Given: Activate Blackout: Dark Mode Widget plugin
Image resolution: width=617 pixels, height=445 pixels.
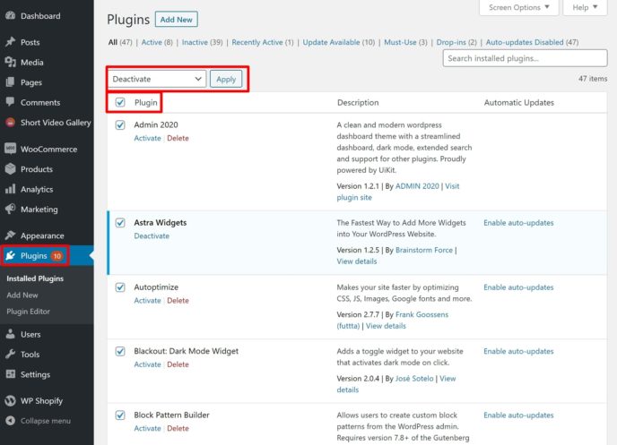Looking at the screenshot, I should point(148,364).
